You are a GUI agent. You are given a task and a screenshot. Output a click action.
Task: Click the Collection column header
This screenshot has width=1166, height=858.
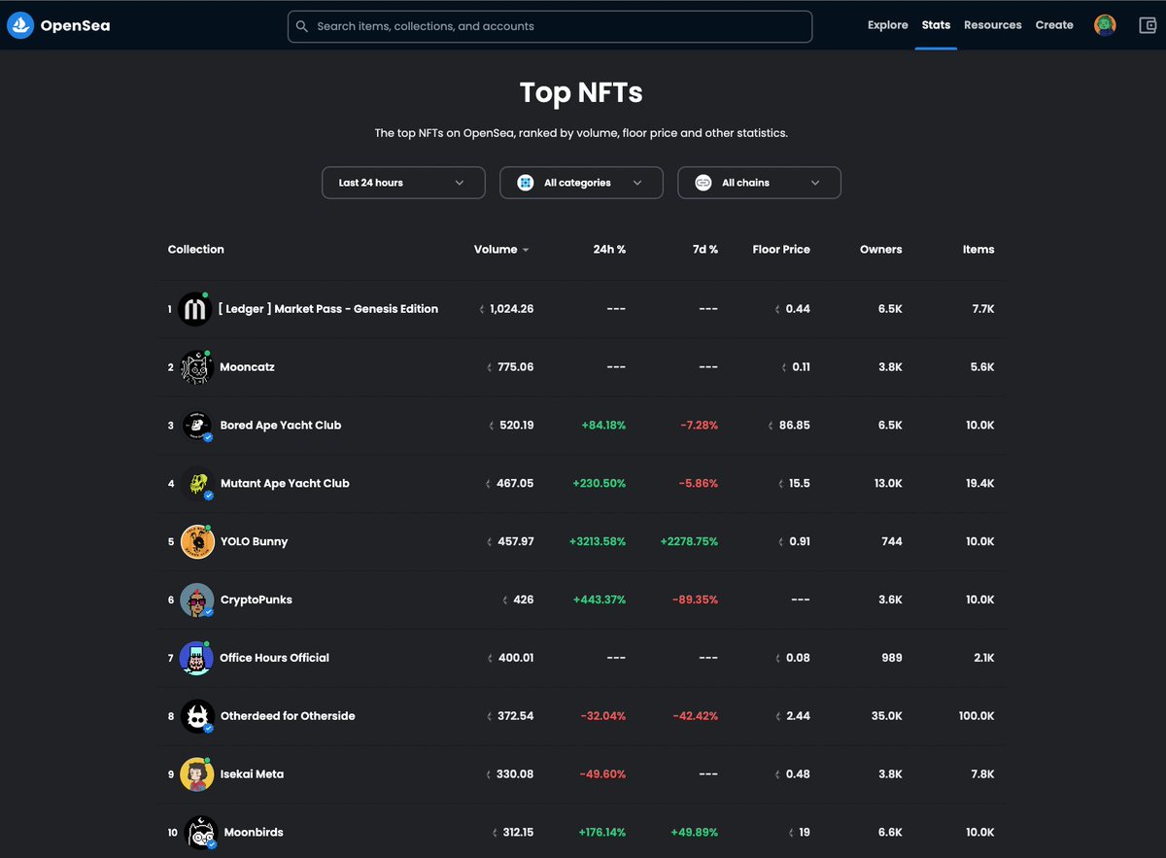[x=196, y=250]
